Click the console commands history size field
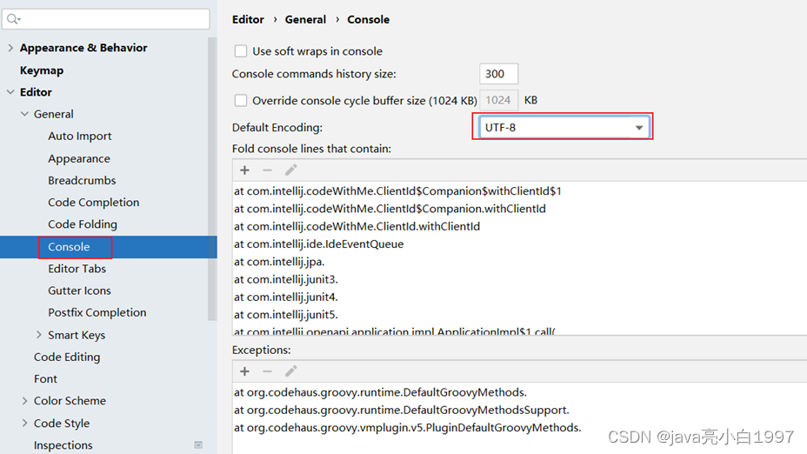This screenshot has height=454, width=807. click(498, 75)
